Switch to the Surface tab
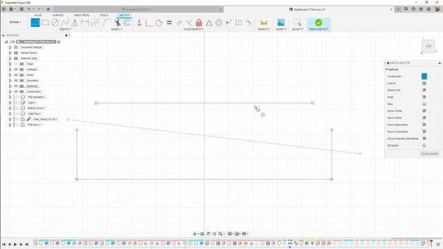443x249 pixels. pos(58,15)
